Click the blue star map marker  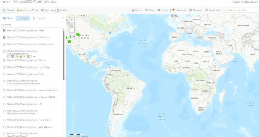110,33
